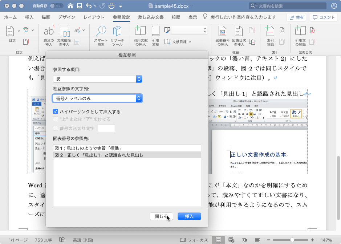
Task: Click 引用文の登録 mark citation icon
Action: pyautogui.click(x=300, y=36)
